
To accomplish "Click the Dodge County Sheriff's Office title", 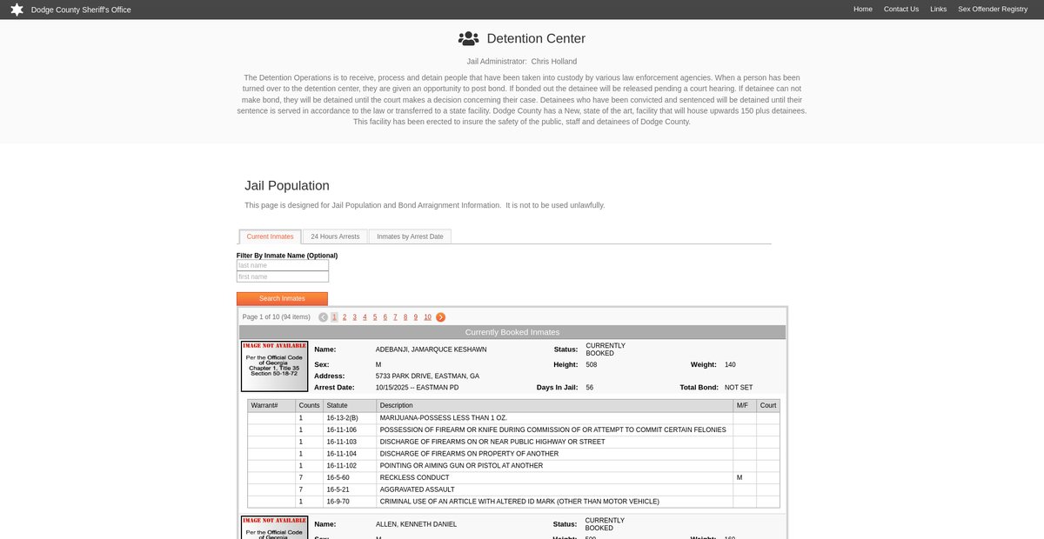I will click(81, 10).
